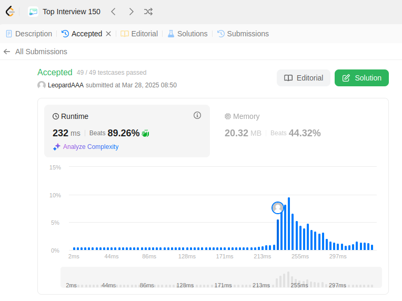This screenshot has width=402, height=301.
Task: Go to the next problem arrow
Action: tap(131, 12)
